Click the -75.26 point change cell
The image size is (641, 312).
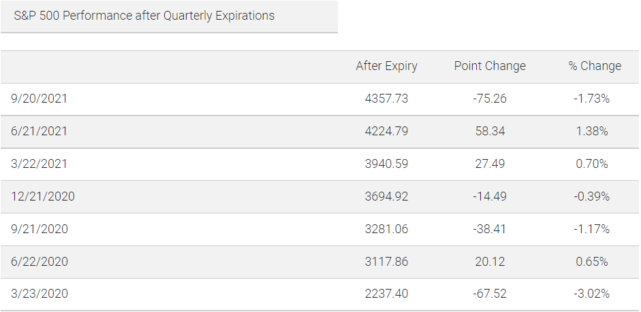click(490, 99)
